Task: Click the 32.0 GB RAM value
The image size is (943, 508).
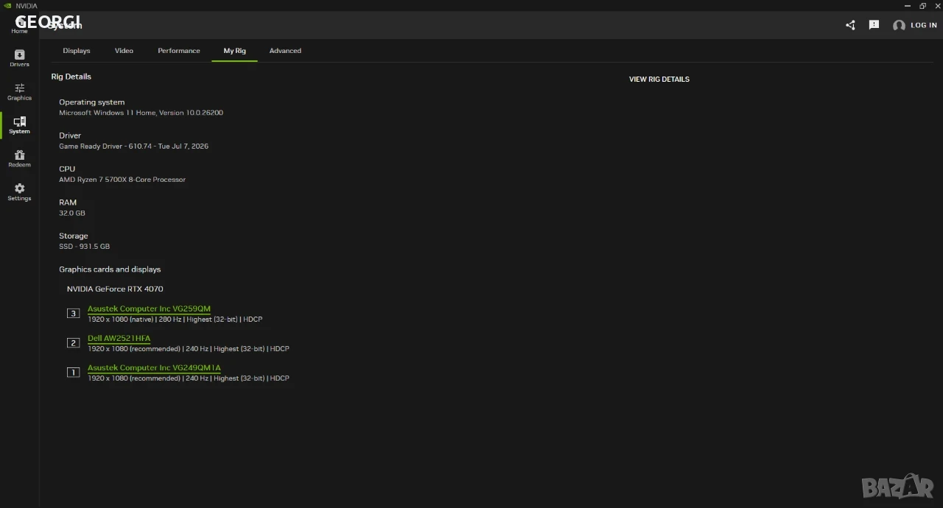Action: (72, 214)
